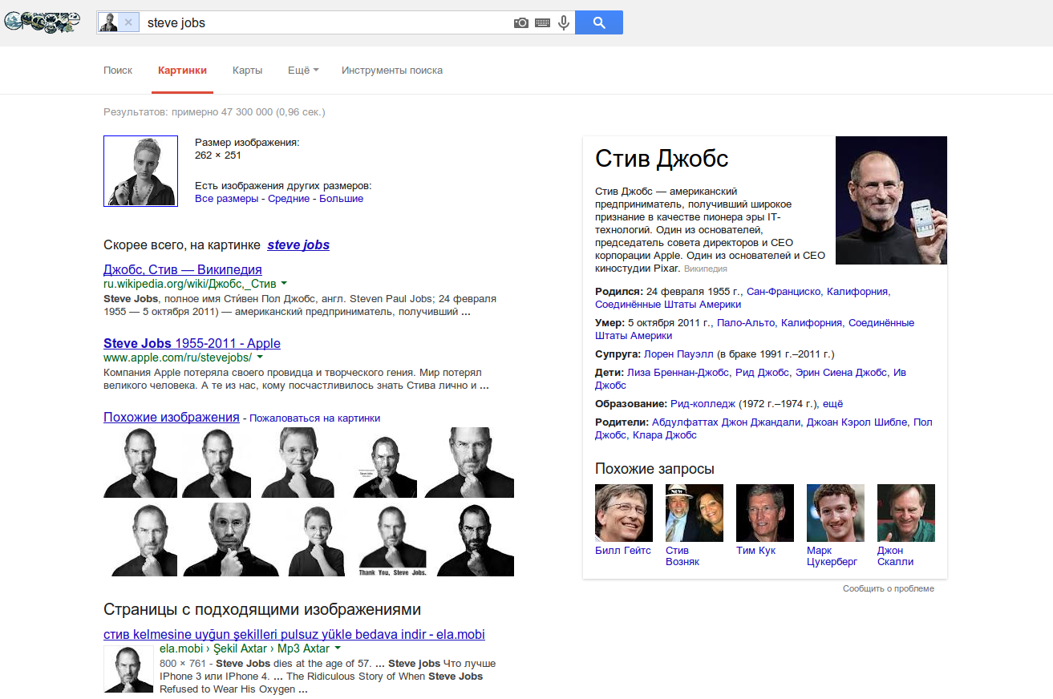
Task: Open the Рид Джобс link
Action: 762,373
